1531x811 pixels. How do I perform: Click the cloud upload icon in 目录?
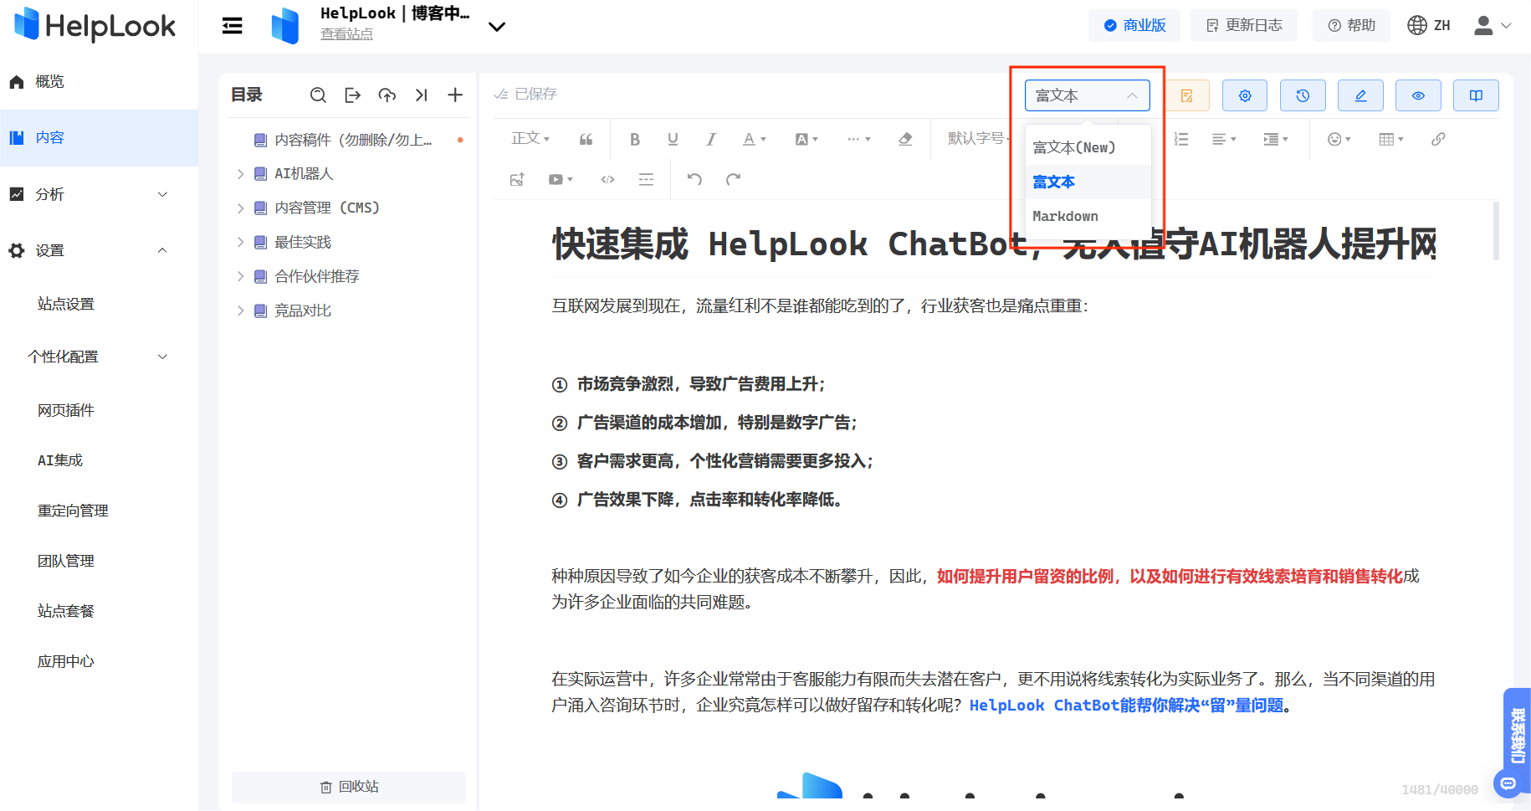[387, 95]
